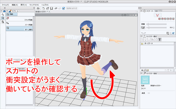Open the キャラクター情報 panel menu button
The height and width of the screenshot is (109, 176).
(141, 73)
